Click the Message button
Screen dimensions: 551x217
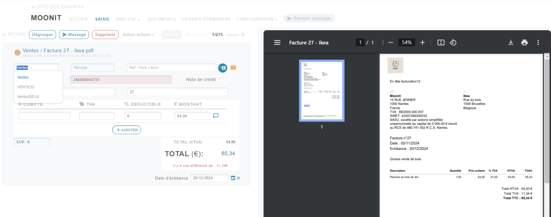(74, 34)
